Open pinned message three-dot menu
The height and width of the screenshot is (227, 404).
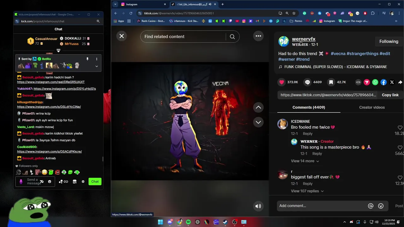coord(97,59)
